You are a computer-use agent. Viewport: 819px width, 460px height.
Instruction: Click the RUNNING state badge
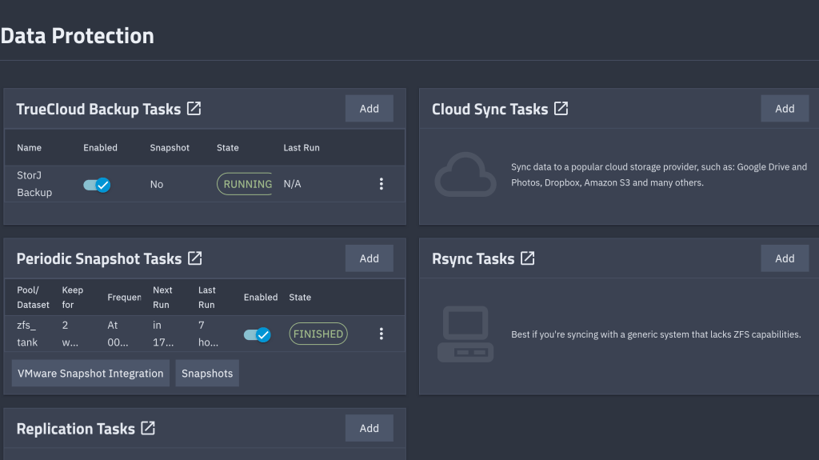[x=246, y=184]
